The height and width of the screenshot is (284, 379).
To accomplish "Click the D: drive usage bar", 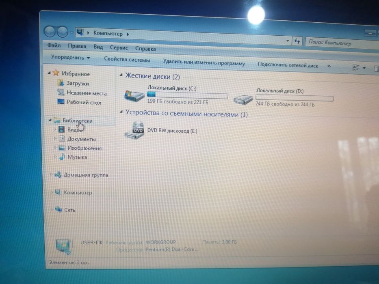I will (x=295, y=98).
